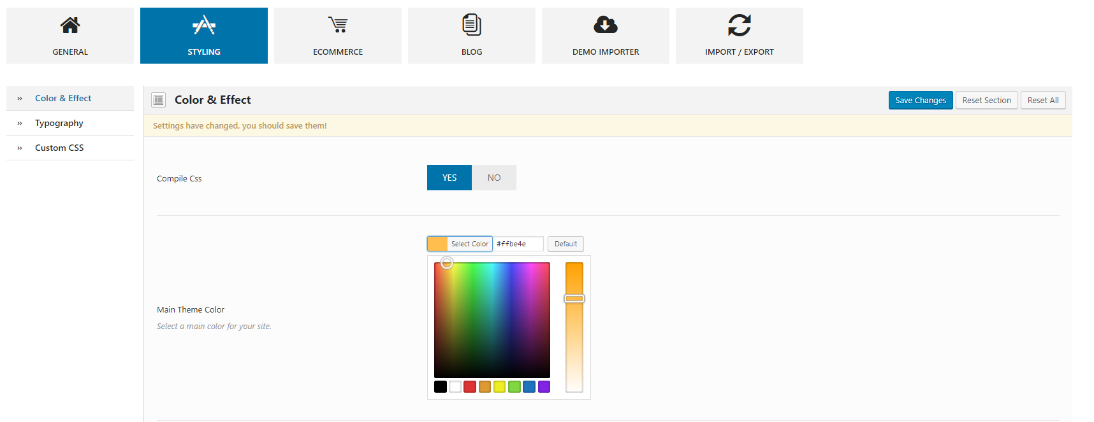Set Compile Css to NO

(494, 178)
